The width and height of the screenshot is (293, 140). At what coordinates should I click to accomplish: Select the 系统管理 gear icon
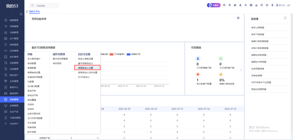[x=6, y=99]
